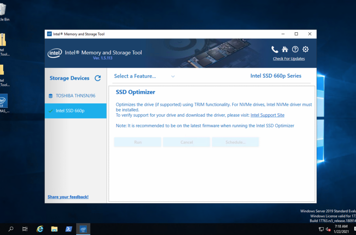This screenshot has width=356, height=235.
Task: Select the Tool folder desktop icon
Action: [3, 76]
